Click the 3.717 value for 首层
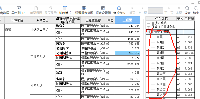The height and width of the screenshot is (99, 200). (189, 37)
